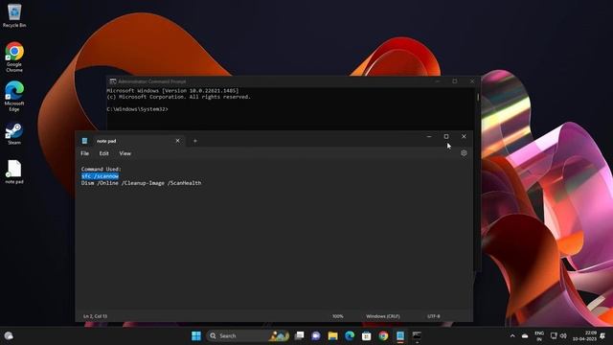Open the Recycle Bin desktop icon
This screenshot has width=613, height=345.
(14, 15)
